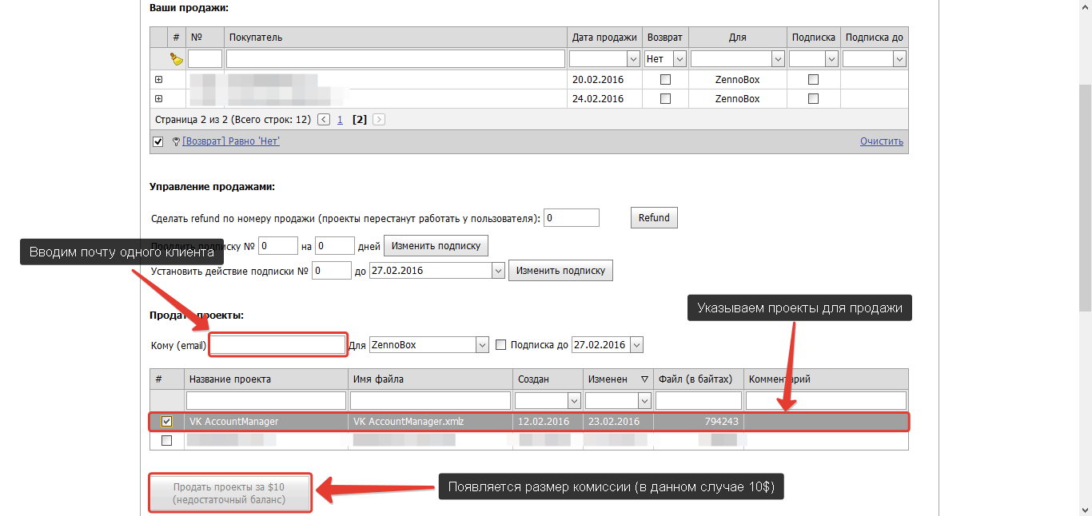
Task: Click the disabled next page arrow in pager
Action: click(x=379, y=120)
